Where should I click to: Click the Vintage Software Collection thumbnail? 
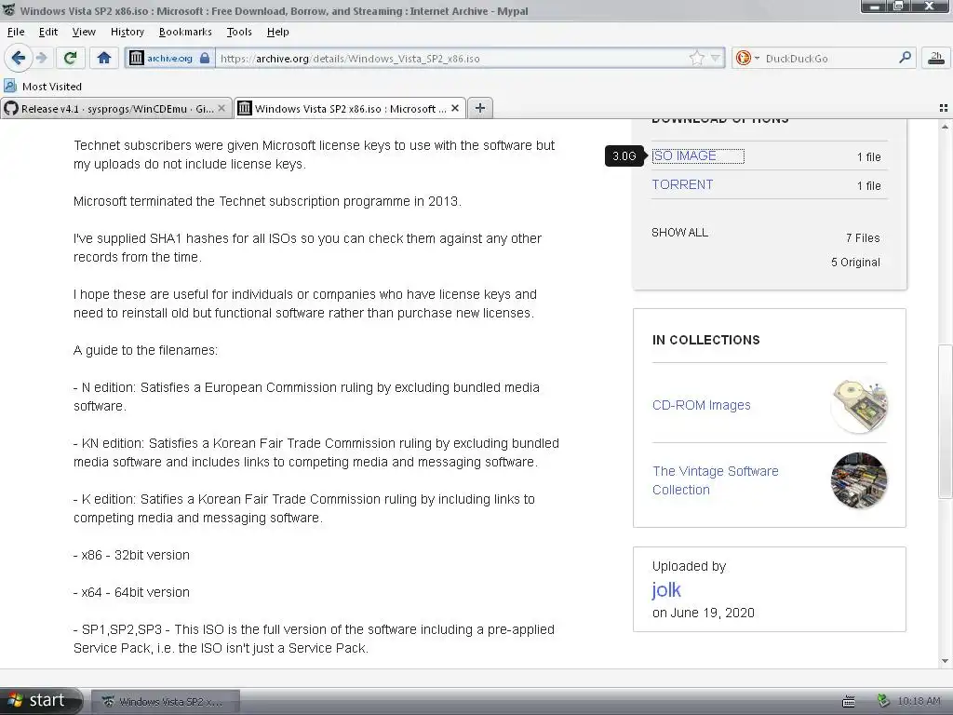pos(859,480)
